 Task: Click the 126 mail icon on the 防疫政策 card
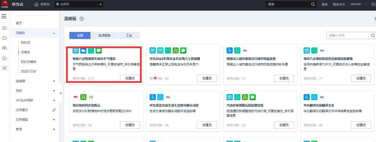(245, 50)
